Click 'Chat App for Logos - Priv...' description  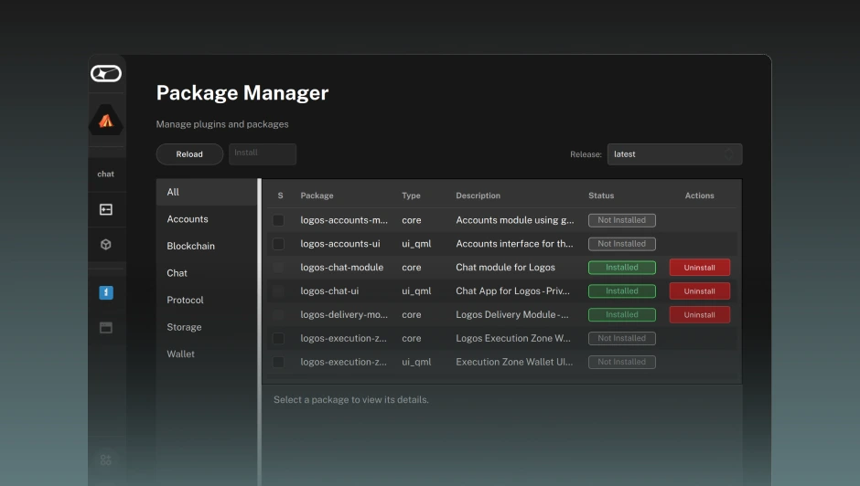tap(513, 291)
